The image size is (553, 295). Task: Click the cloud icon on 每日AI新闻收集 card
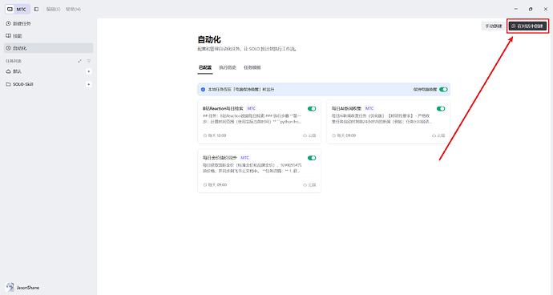tap(434, 135)
